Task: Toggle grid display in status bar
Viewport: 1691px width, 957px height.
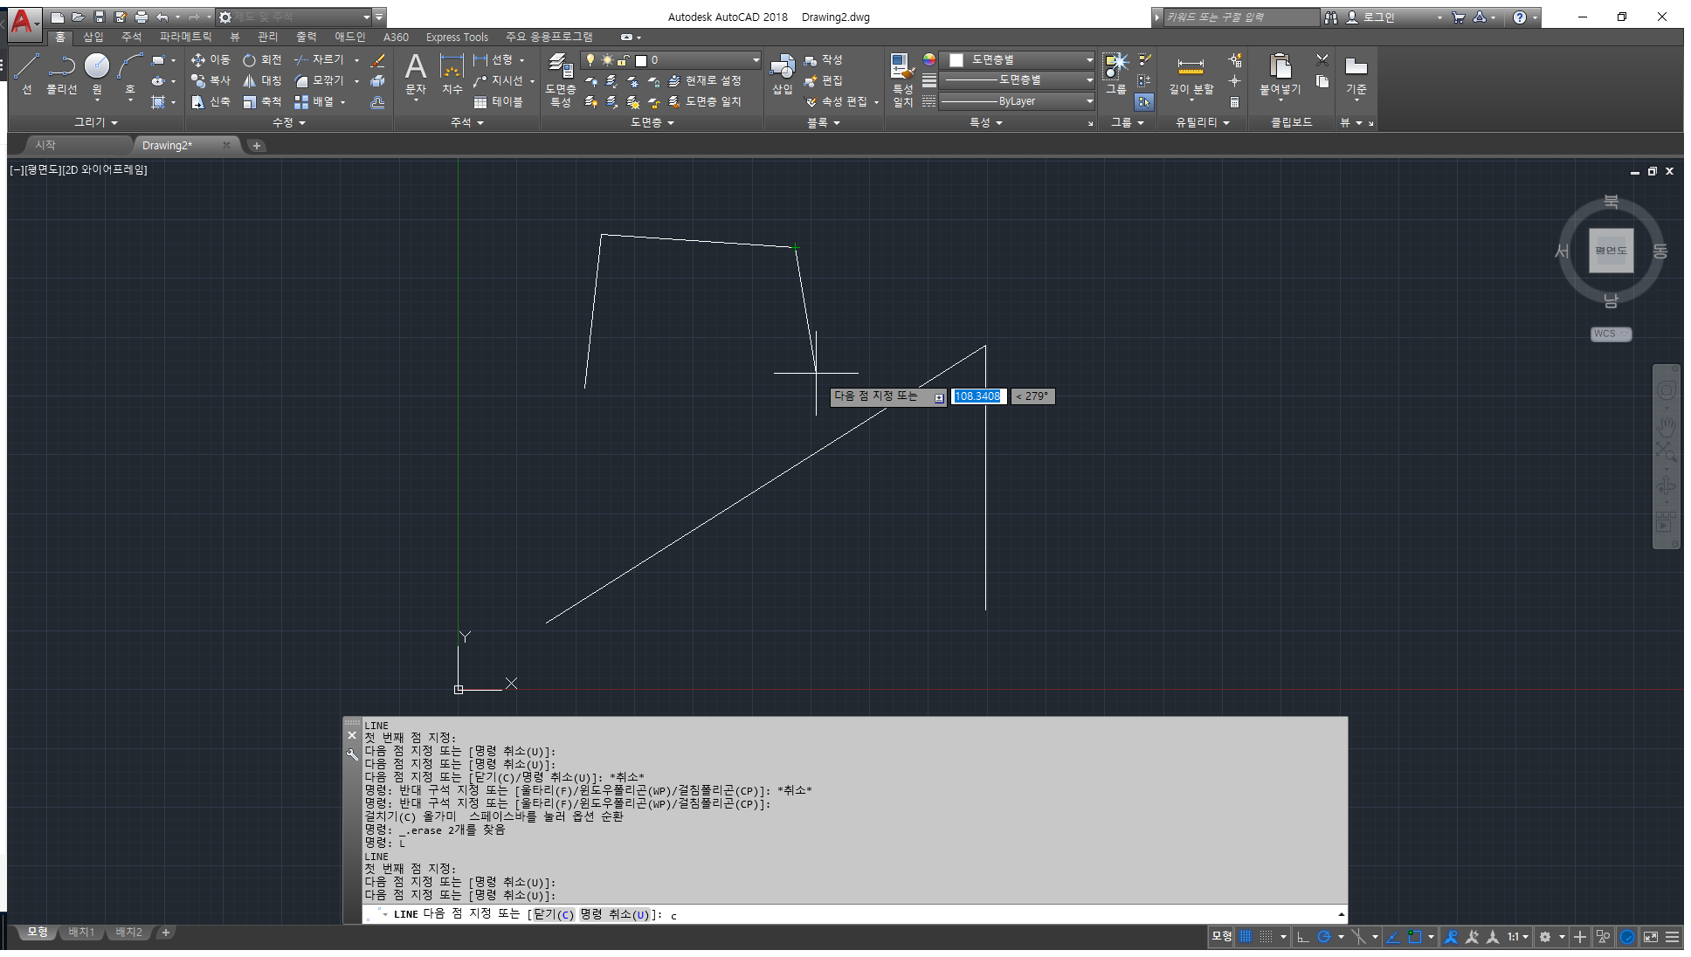Action: tap(1246, 937)
